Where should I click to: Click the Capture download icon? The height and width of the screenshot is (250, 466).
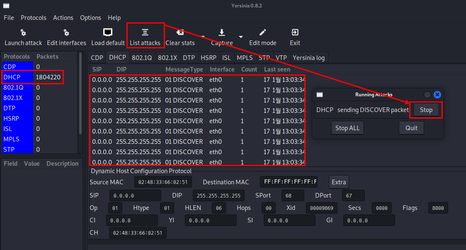(222, 32)
